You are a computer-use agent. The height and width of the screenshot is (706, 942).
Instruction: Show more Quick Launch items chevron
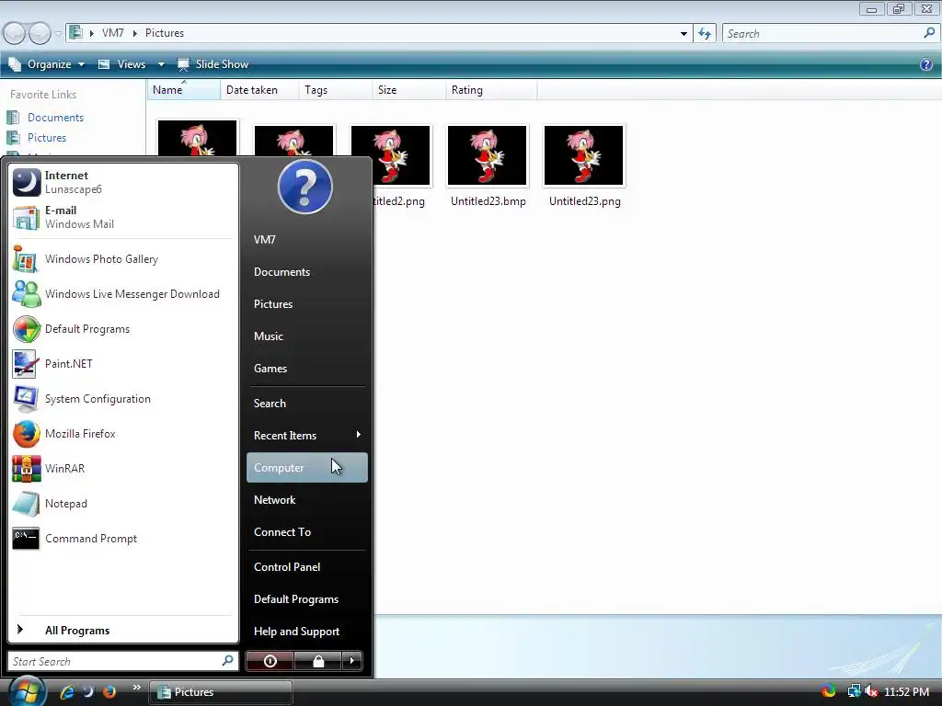(136, 688)
